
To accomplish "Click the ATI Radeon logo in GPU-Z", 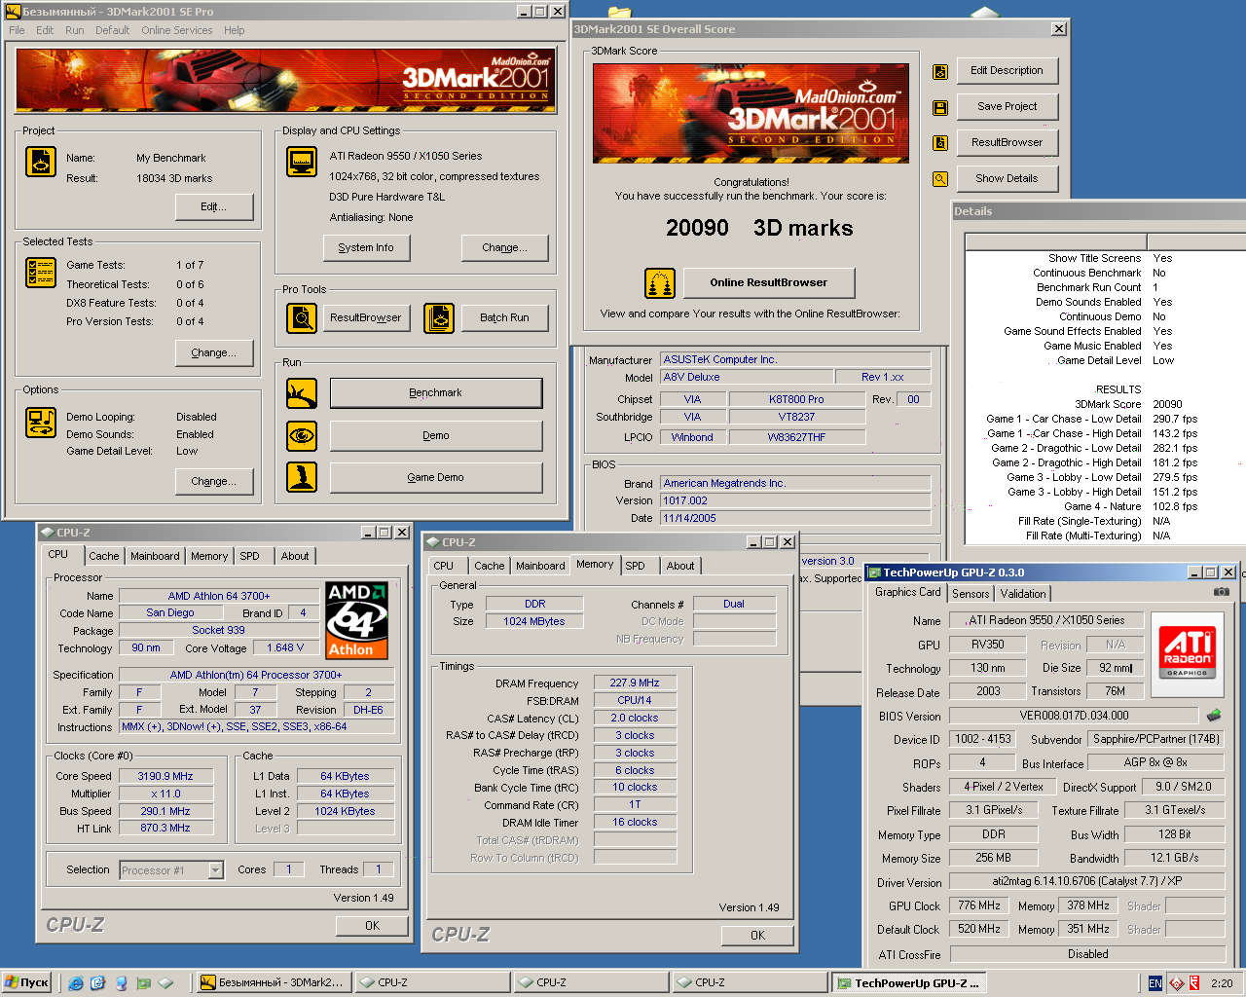I will 1187,653.
